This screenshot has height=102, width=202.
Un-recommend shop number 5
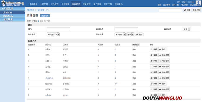click(164, 72)
